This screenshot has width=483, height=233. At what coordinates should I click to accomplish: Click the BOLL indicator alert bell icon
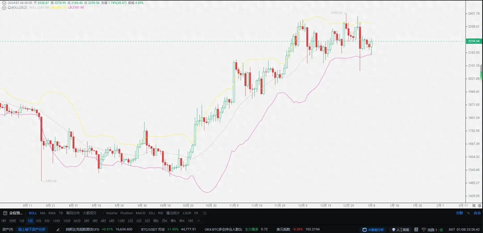point(9,8)
